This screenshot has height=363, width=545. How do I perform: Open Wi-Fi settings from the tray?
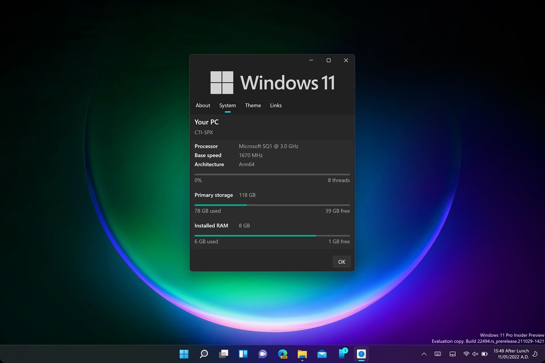tap(466, 354)
